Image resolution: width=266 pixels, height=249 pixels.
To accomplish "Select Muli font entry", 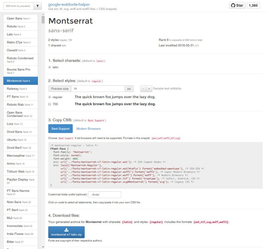I will click(x=21, y=218).
